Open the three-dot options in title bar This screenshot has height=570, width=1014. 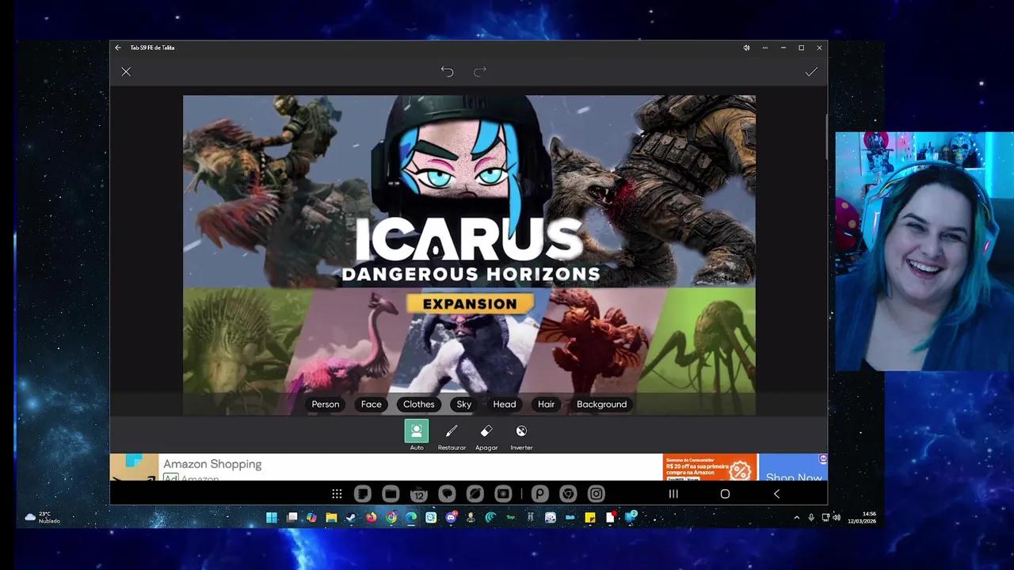point(765,47)
